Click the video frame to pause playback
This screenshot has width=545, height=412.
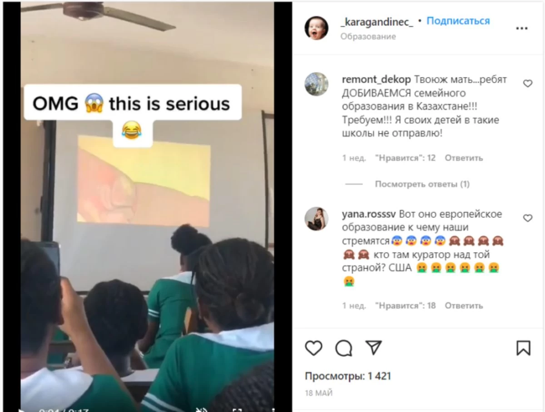(x=147, y=204)
